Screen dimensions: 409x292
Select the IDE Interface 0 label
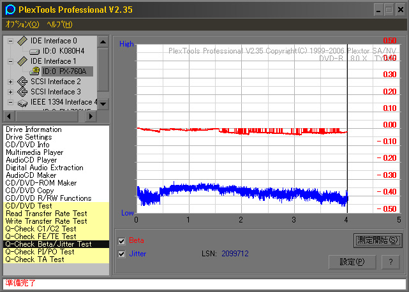54,41
